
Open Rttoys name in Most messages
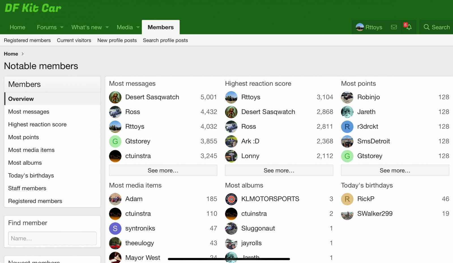click(135, 127)
